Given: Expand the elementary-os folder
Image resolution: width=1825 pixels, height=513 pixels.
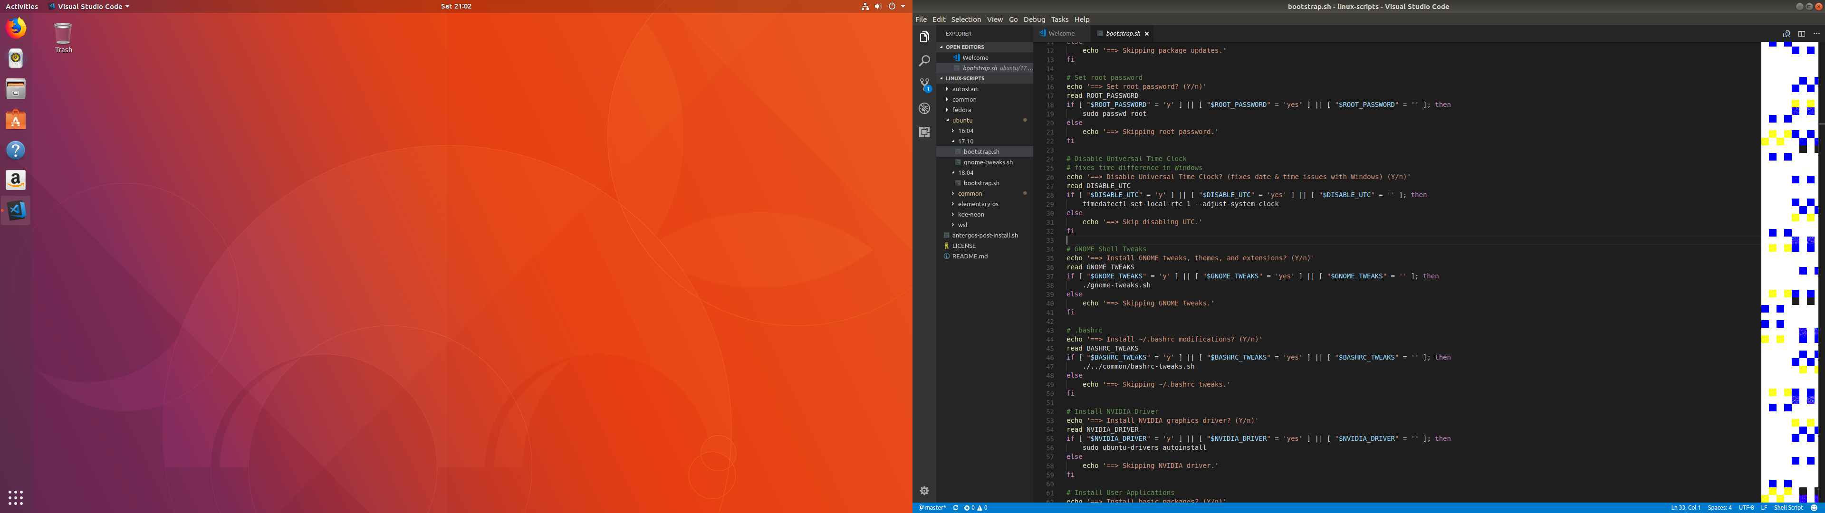Looking at the screenshot, I should point(985,203).
